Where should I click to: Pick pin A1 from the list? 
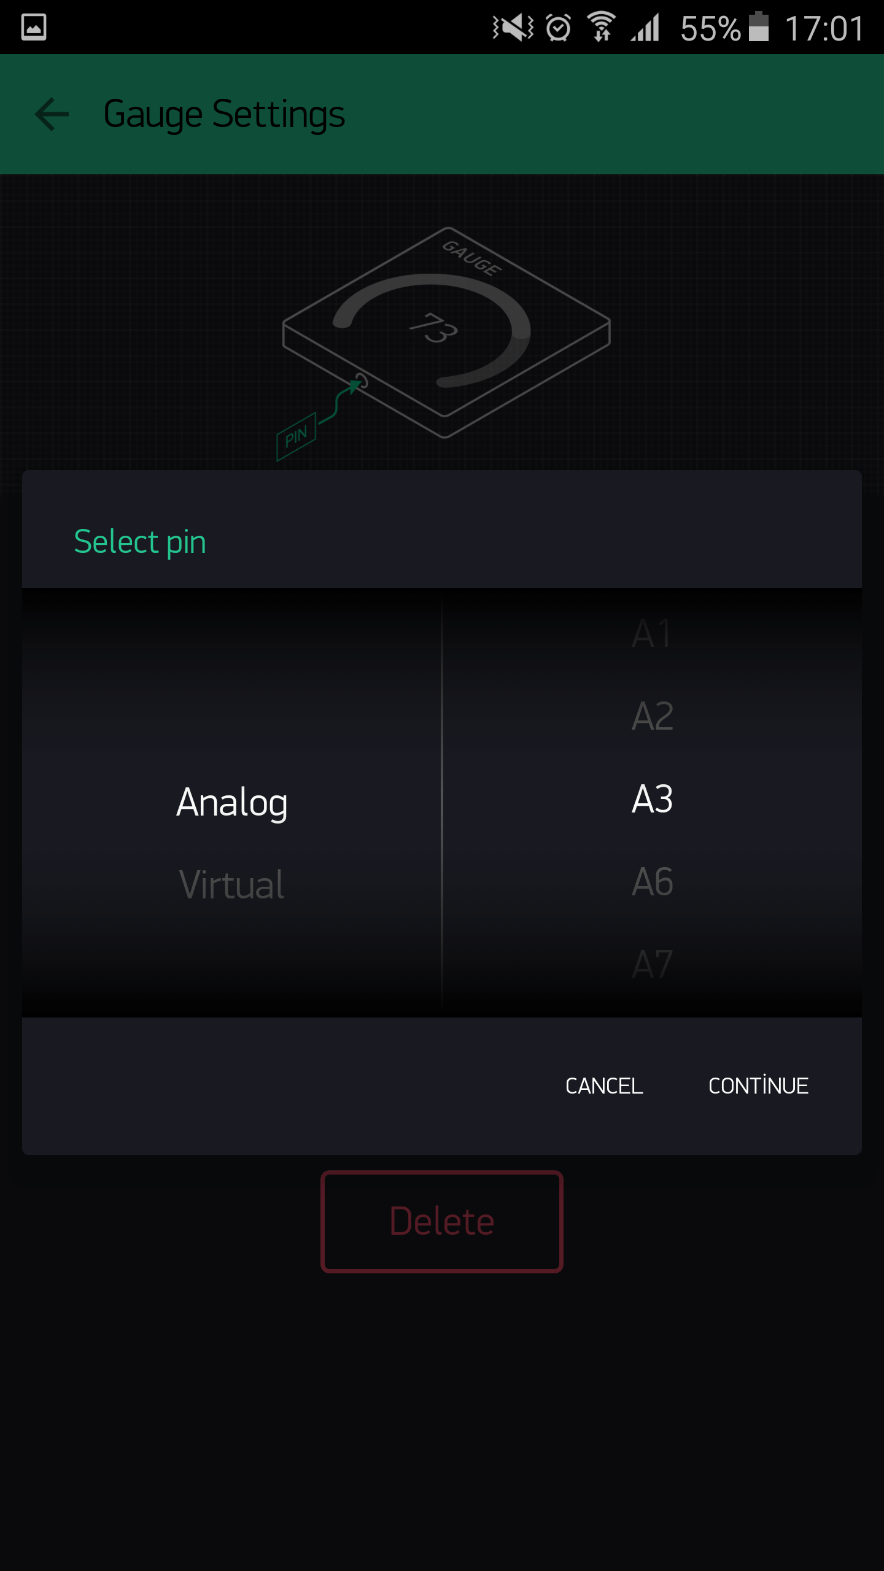pos(652,633)
